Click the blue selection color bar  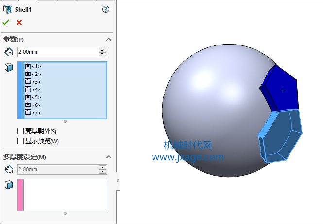pyautogui.click(x=20, y=90)
